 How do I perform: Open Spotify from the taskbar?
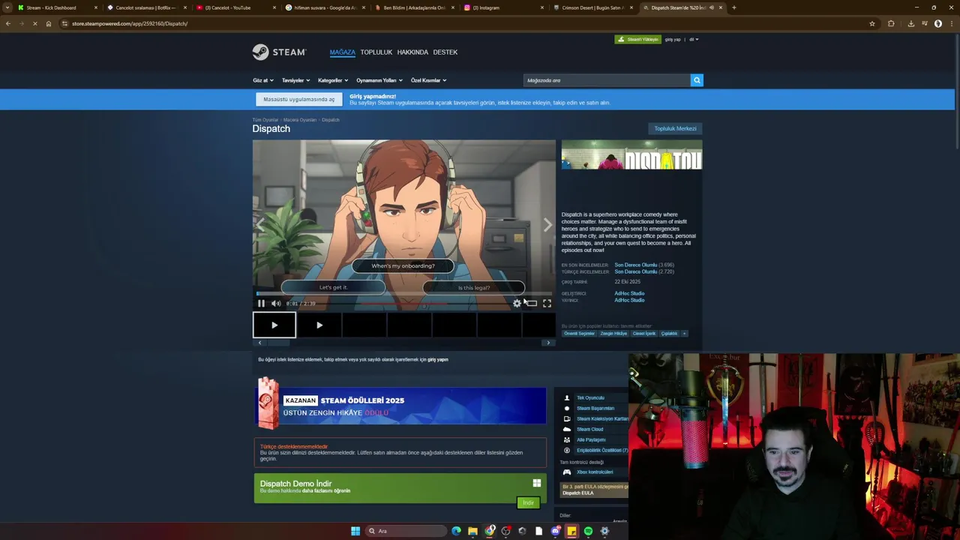point(588,531)
